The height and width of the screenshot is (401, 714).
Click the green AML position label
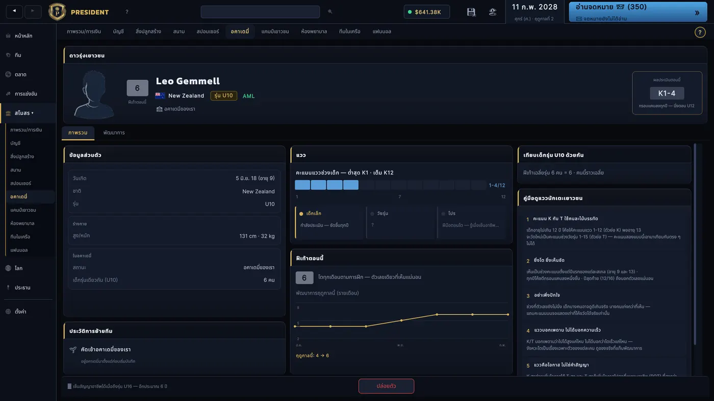[248, 96]
